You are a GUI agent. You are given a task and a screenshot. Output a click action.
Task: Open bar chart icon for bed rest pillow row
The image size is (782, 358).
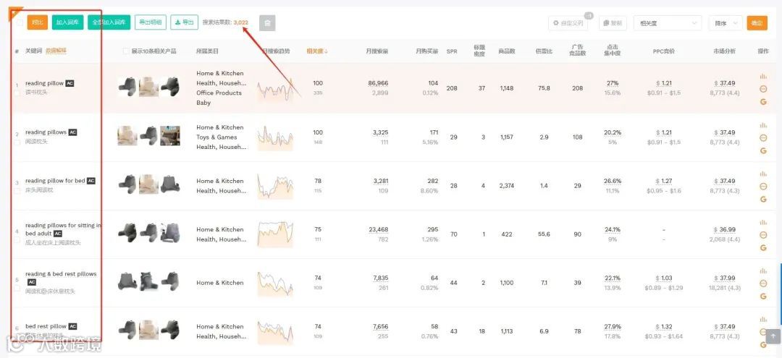pos(763,320)
